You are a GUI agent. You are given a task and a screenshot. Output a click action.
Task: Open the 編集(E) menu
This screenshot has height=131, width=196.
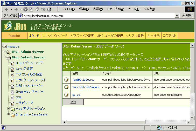(84, 9)
